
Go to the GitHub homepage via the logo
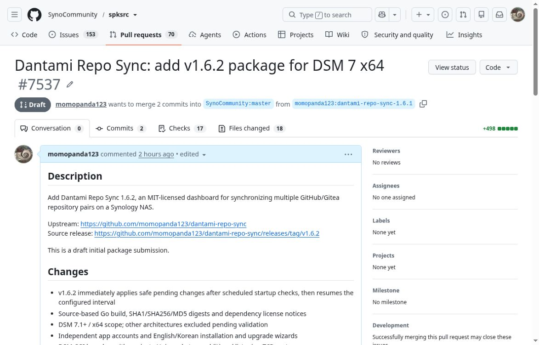click(34, 15)
